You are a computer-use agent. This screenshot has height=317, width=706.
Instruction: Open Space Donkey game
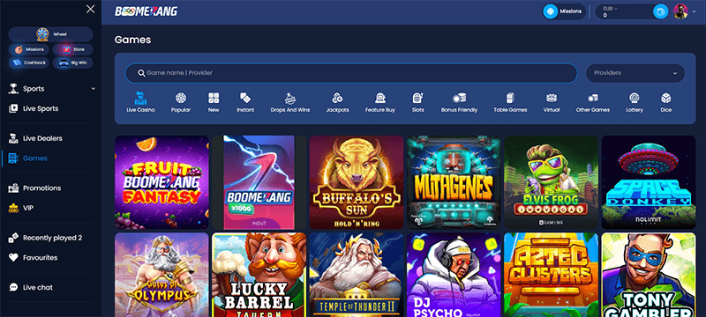[649, 182]
